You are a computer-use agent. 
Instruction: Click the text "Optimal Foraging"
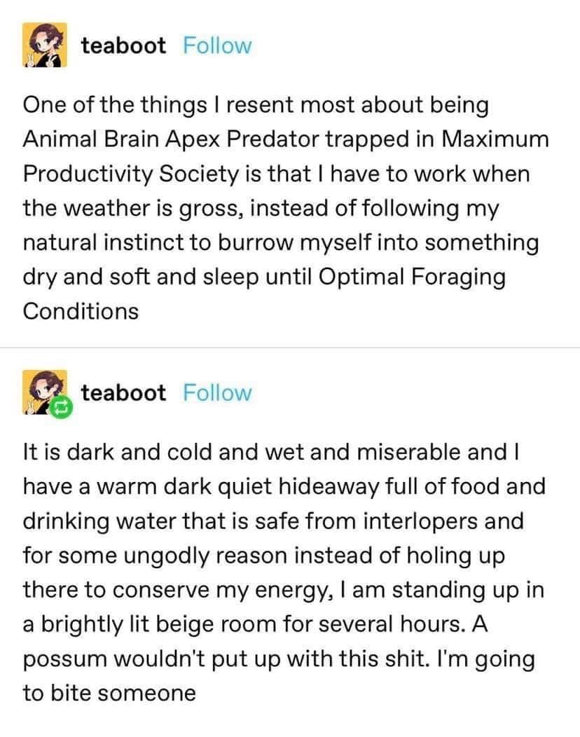(412, 276)
